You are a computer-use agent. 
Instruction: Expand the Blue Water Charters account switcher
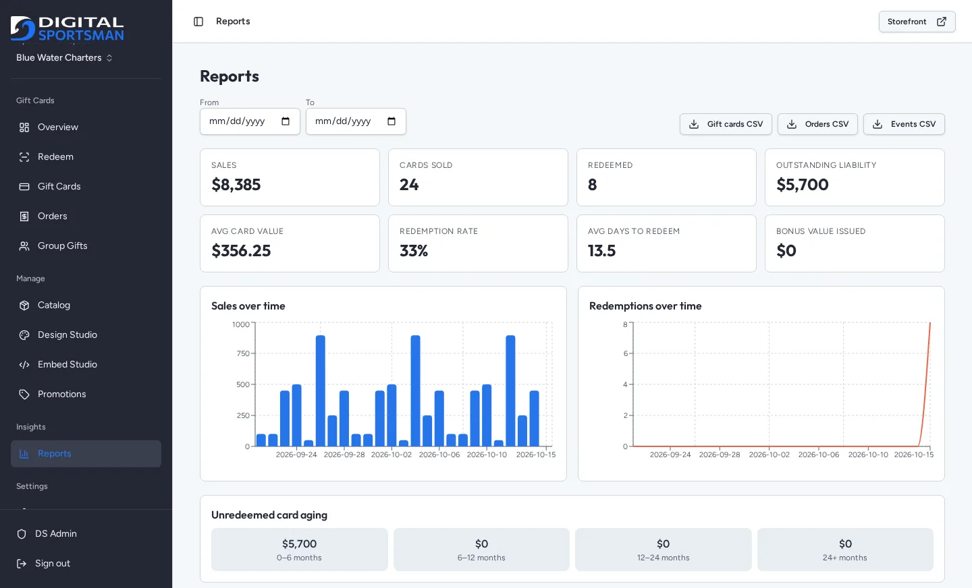point(65,58)
